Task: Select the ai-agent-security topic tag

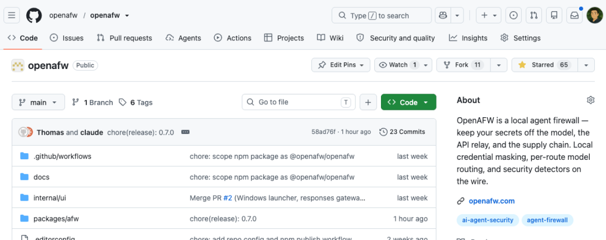Action: coord(488,220)
